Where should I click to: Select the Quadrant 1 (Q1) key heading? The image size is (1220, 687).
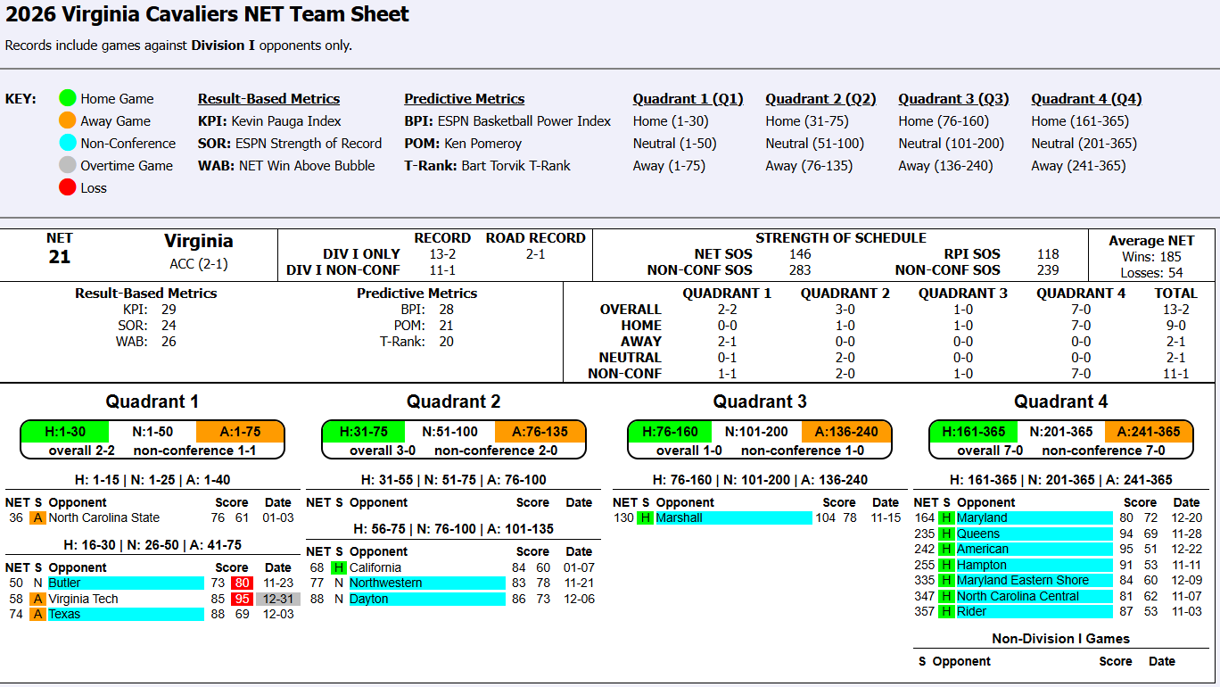688,99
